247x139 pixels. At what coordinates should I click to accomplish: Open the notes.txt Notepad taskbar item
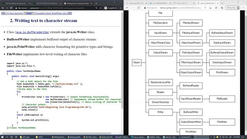pyautogui.click(x=169, y=137)
